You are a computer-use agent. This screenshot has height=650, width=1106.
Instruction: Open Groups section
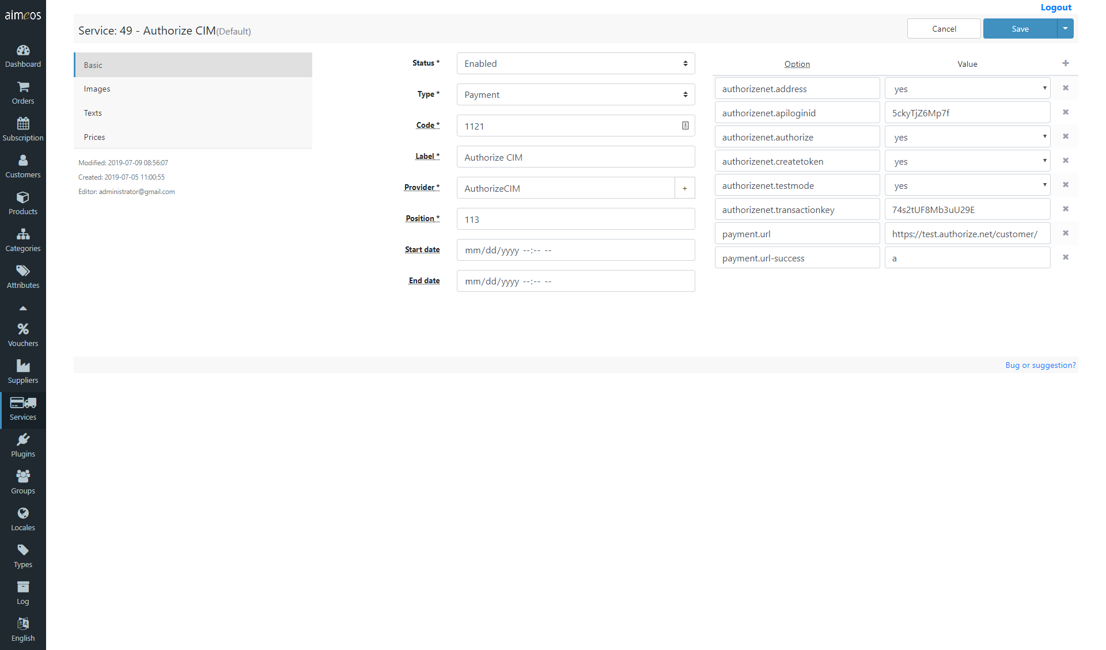pos(23,482)
